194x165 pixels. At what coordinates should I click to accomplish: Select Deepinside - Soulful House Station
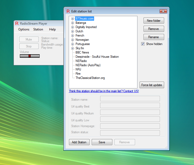[97, 57]
